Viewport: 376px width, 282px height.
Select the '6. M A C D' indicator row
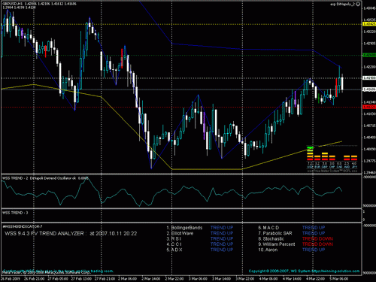point(292,228)
